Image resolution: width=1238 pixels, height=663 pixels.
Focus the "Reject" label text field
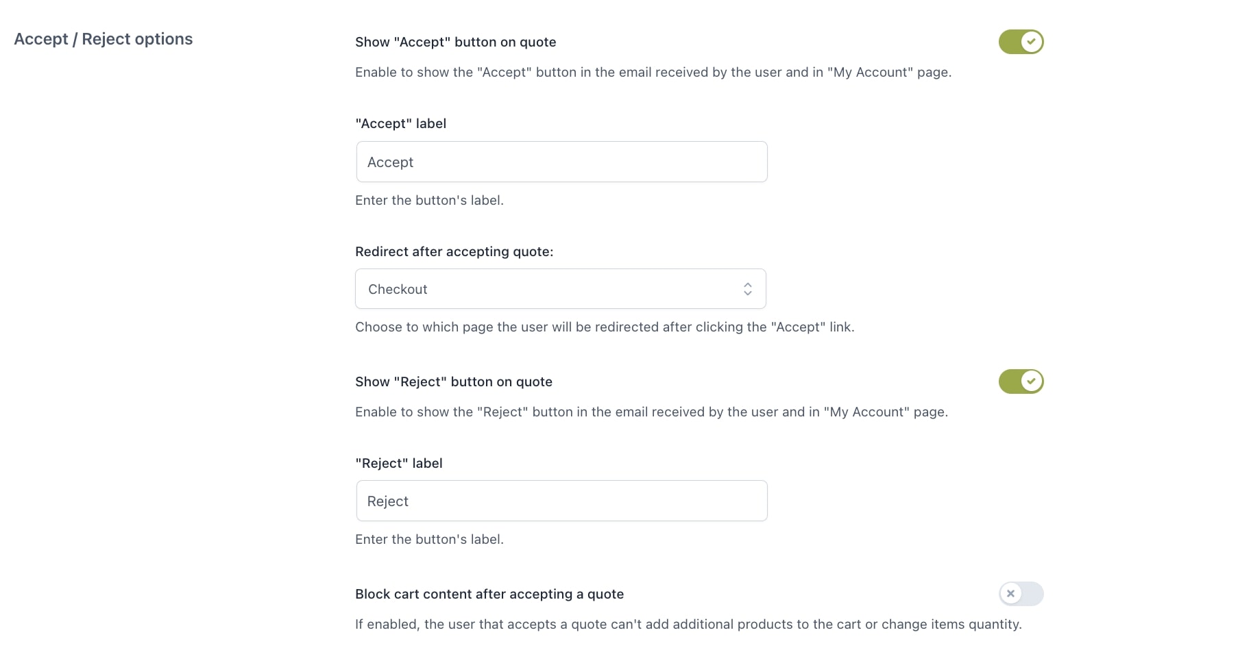pos(561,501)
